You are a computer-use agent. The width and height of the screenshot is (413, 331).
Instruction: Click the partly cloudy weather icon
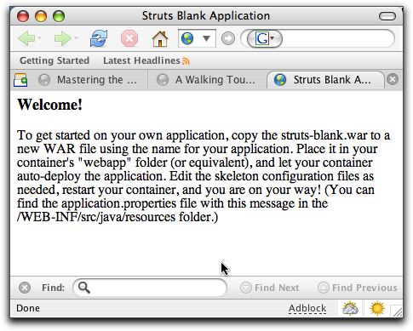[350, 308]
